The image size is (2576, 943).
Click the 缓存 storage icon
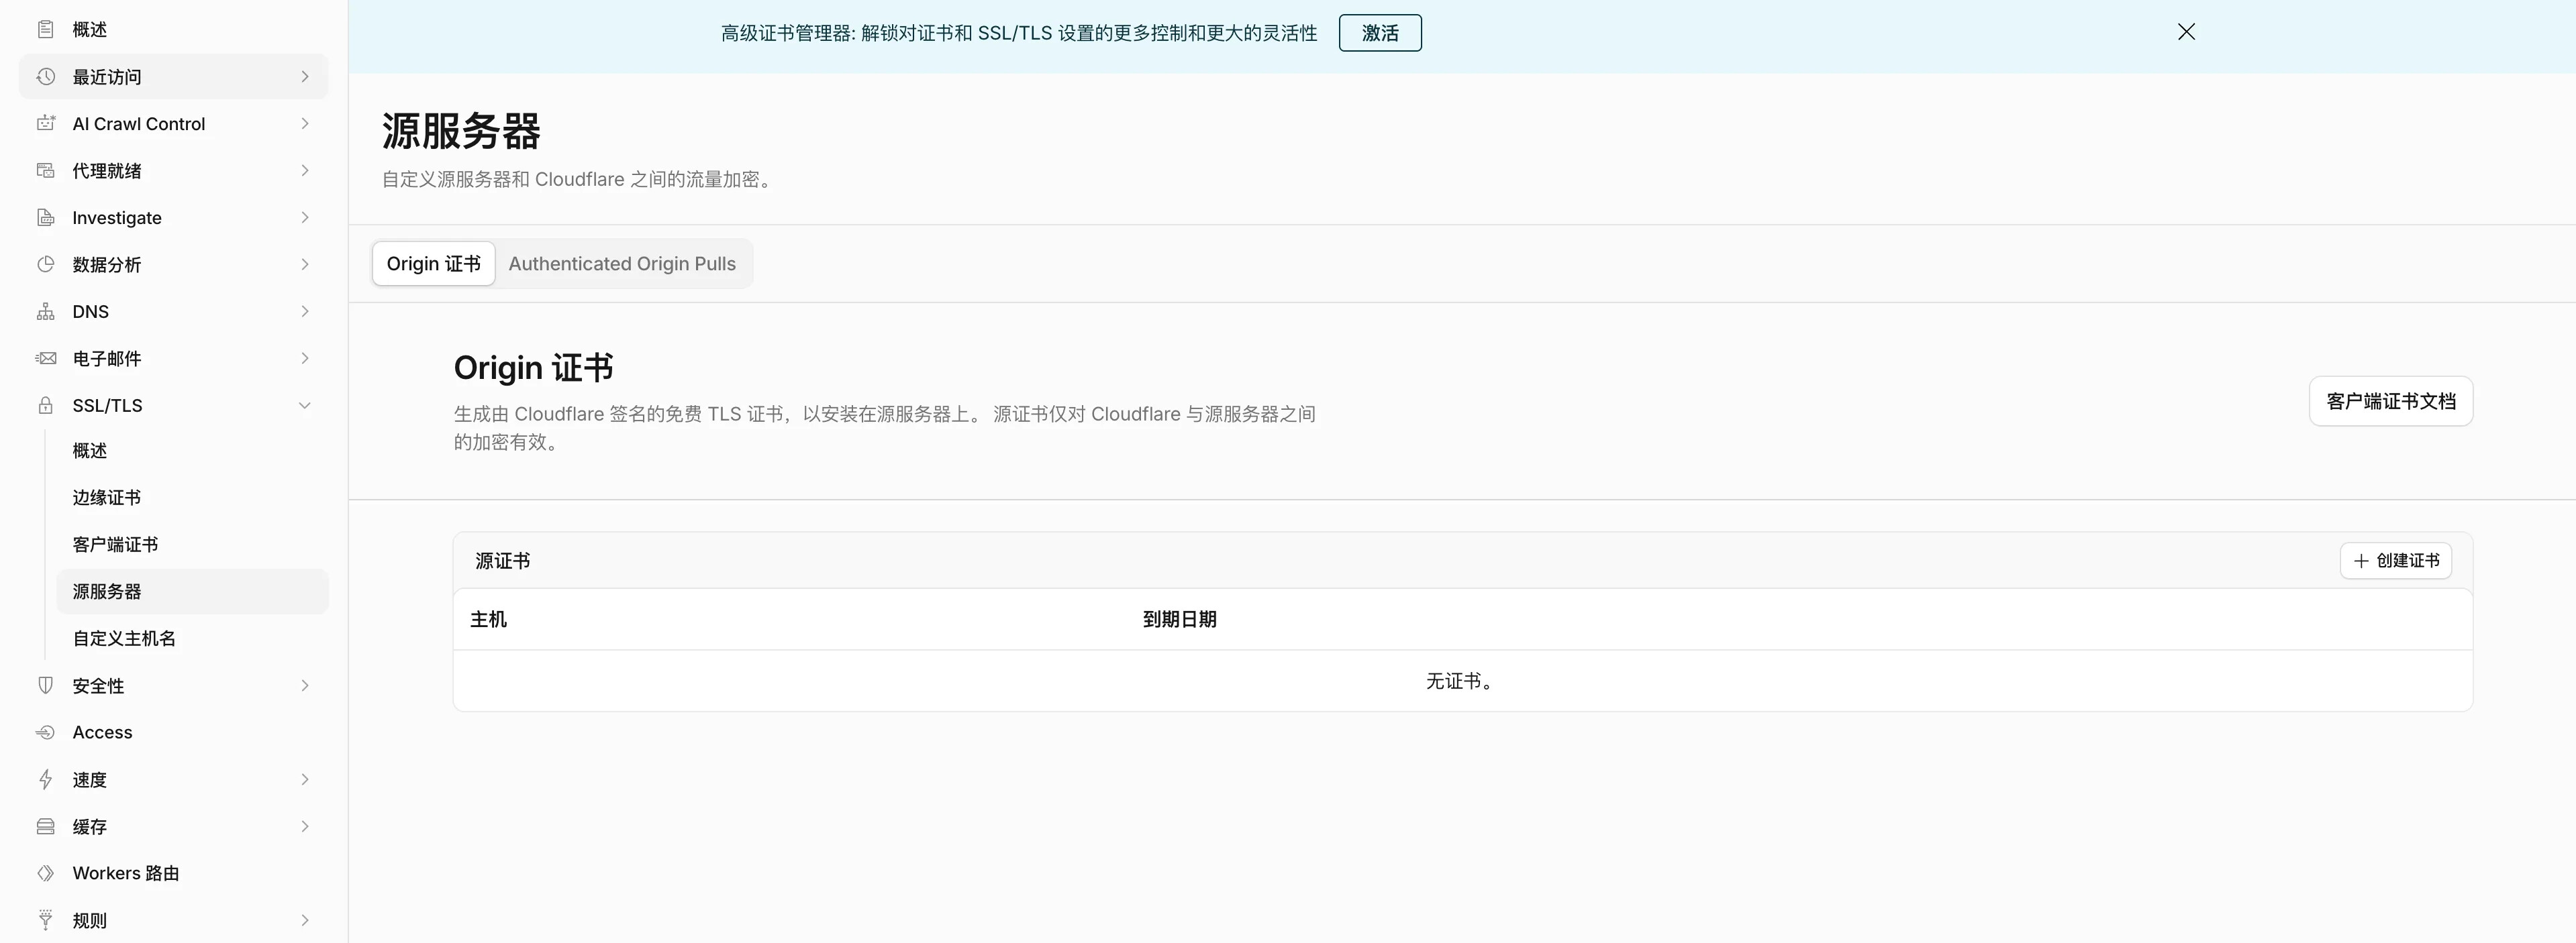point(45,826)
